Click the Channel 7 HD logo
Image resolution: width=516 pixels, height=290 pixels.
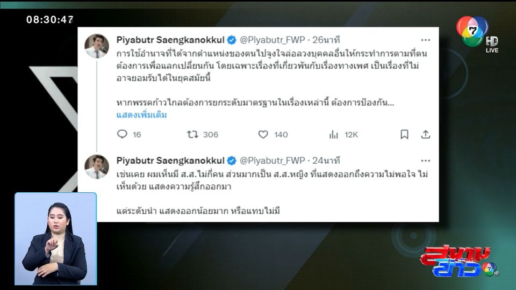[x=477, y=33]
